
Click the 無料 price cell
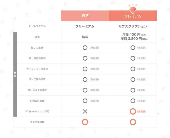[x=85, y=37]
